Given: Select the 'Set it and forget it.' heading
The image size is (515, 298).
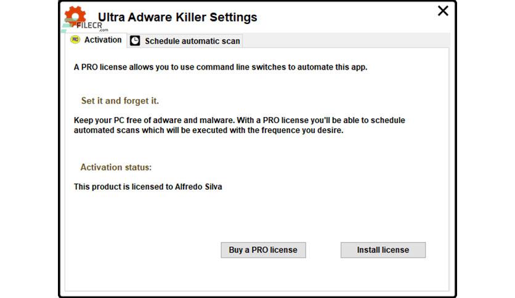Looking at the screenshot, I should coord(120,101).
